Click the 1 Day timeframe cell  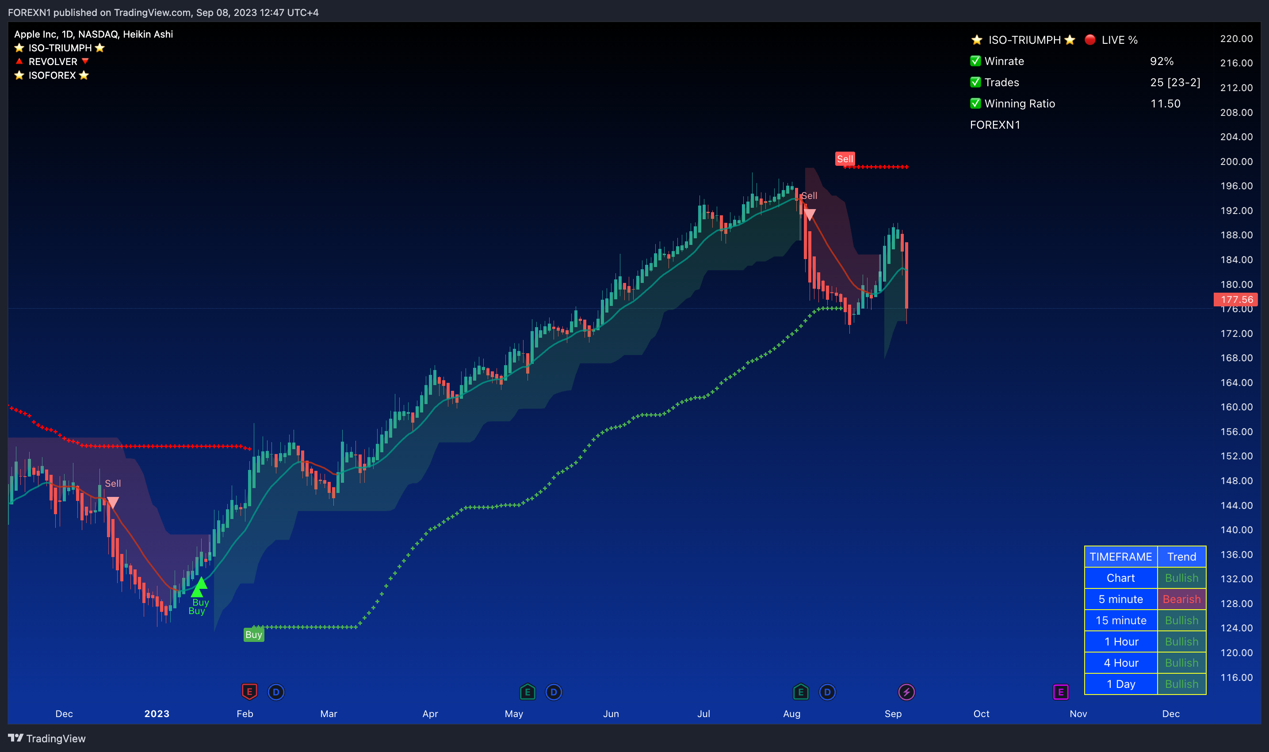tap(1120, 684)
